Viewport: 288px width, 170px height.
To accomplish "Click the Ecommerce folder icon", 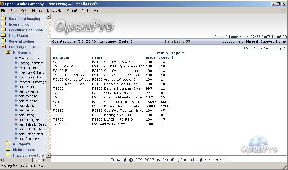I will (4, 24).
